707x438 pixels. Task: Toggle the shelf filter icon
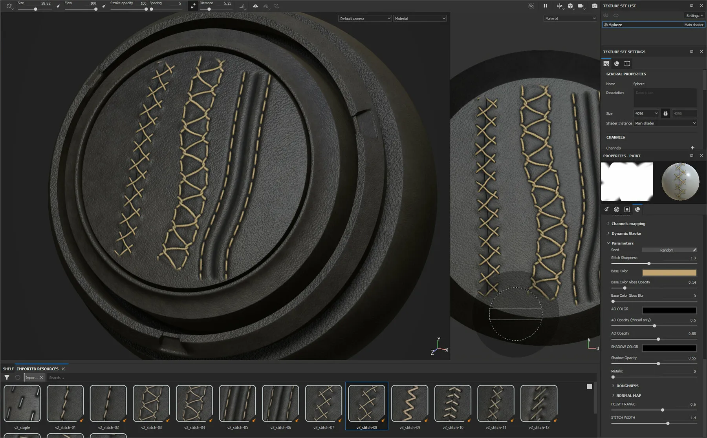pos(7,378)
